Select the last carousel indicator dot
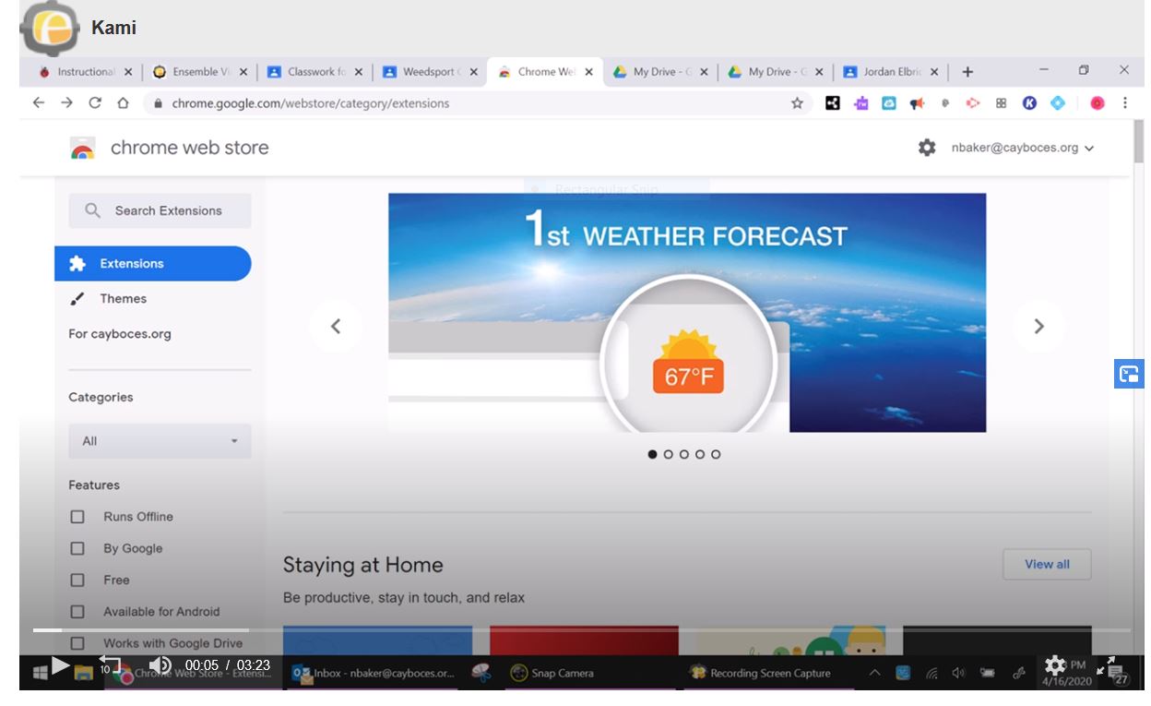The width and height of the screenshot is (1151, 706). (x=716, y=454)
